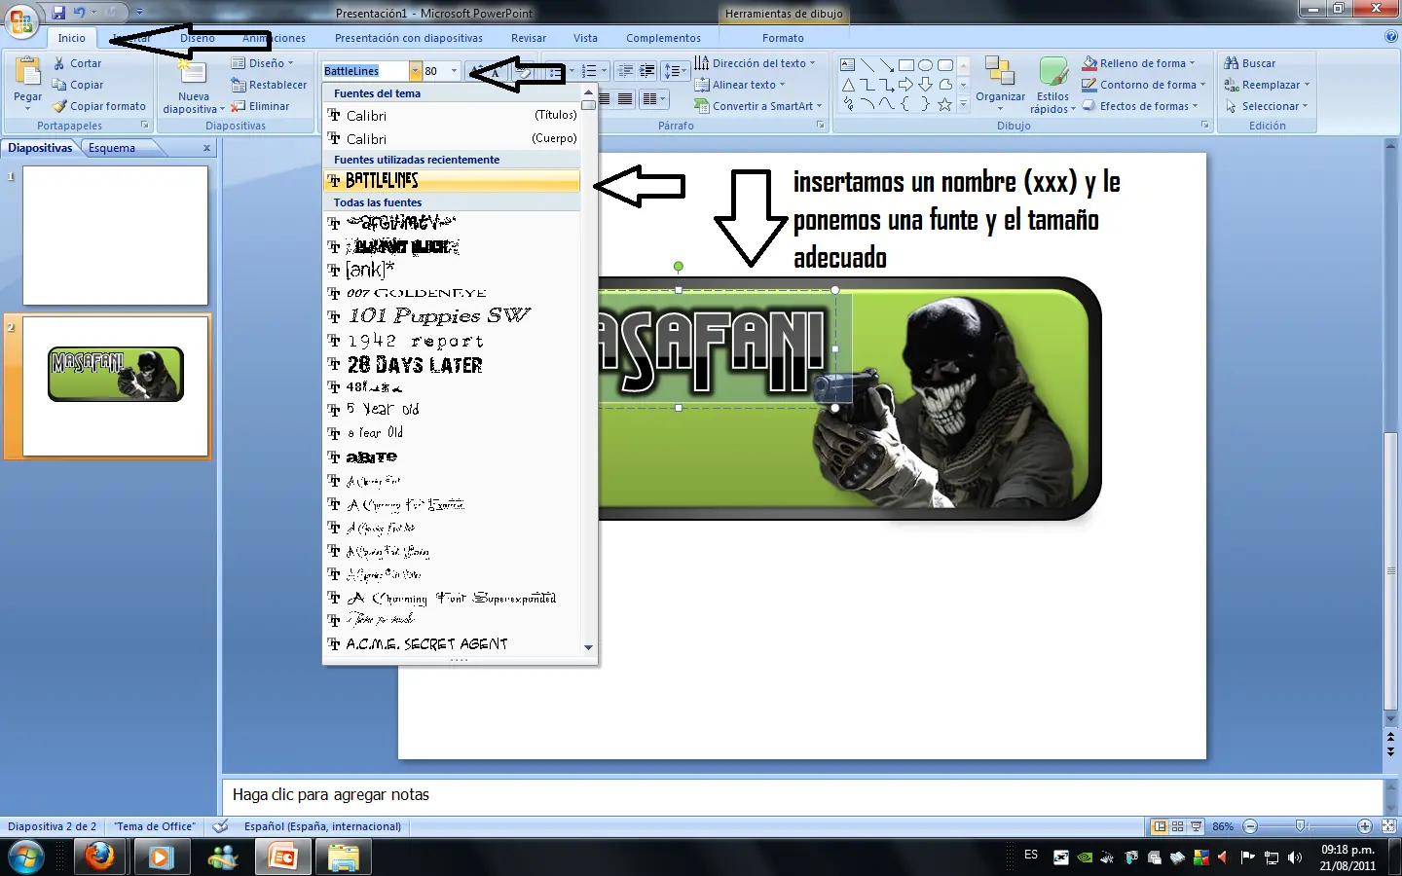Click the Español language status button

tap(322, 826)
